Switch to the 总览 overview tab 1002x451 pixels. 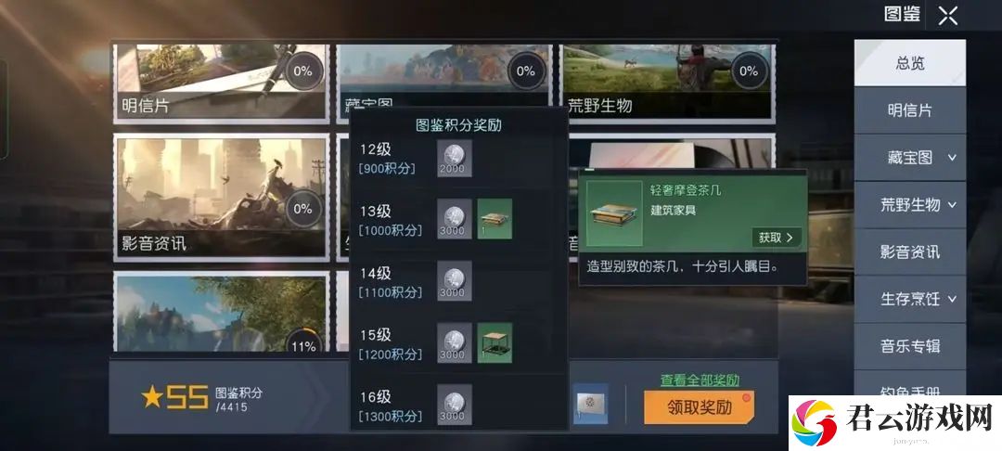pos(910,63)
